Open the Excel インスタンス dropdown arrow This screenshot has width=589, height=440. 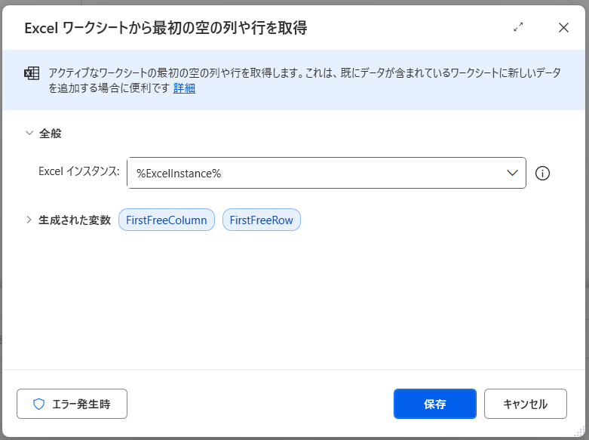coord(511,173)
